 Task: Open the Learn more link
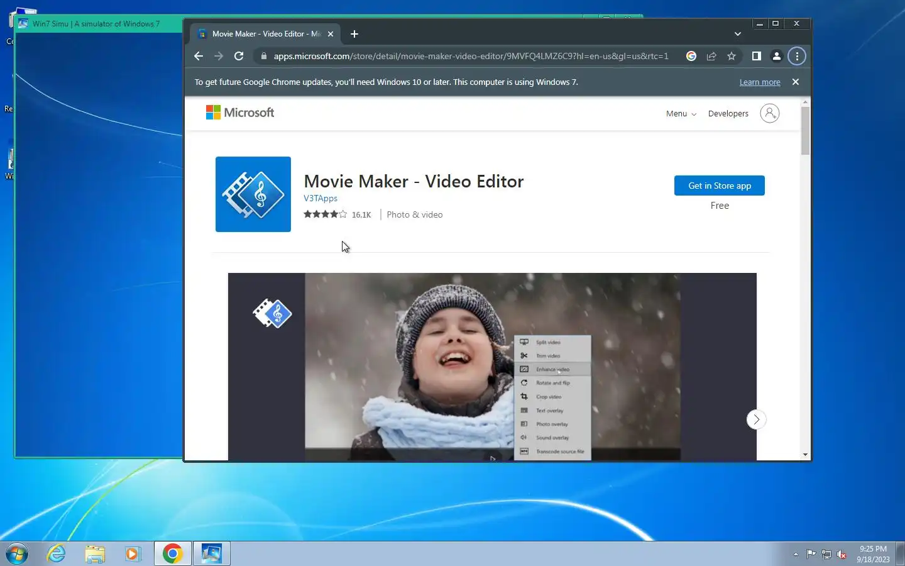(x=760, y=82)
